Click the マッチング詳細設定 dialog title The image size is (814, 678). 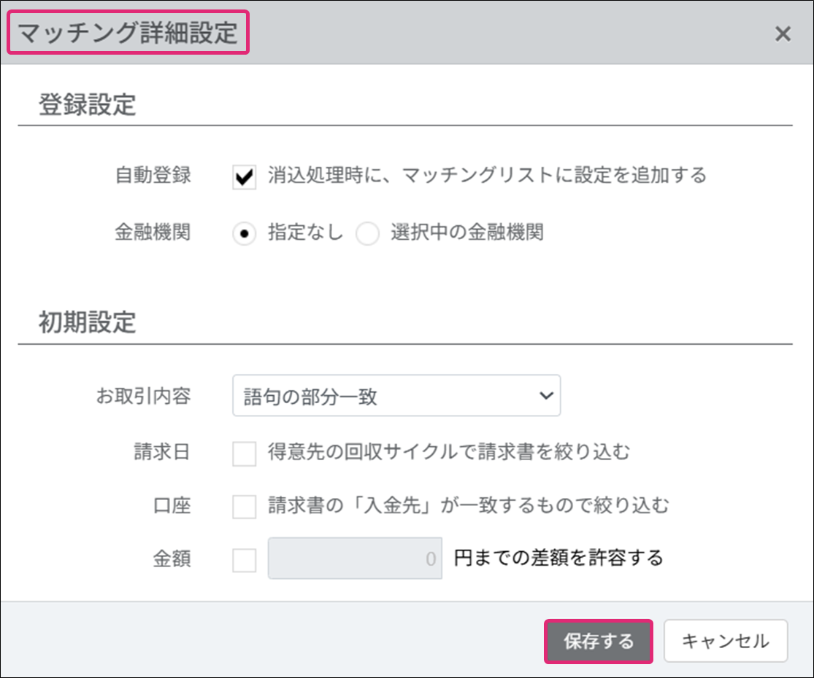click(128, 35)
